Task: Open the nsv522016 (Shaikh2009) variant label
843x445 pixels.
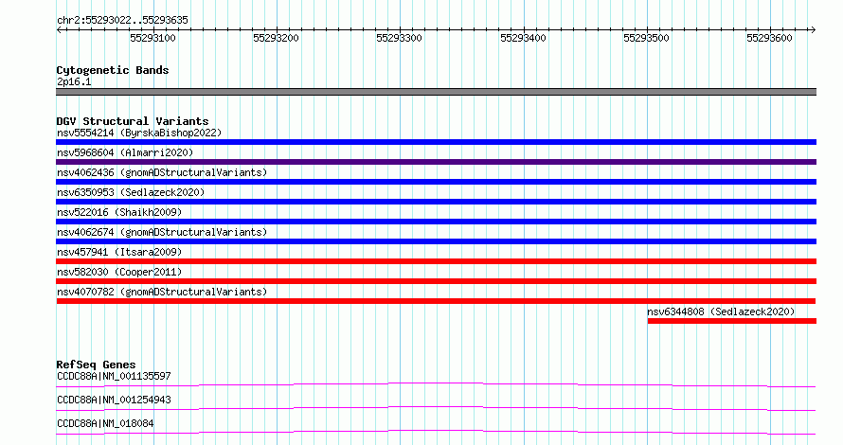Action: tap(119, 212)
